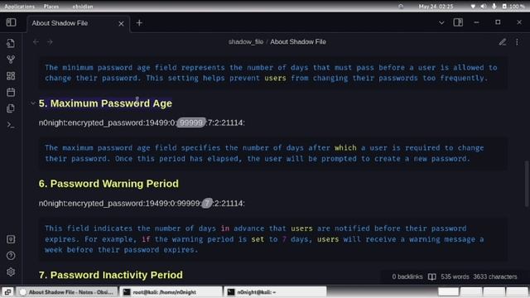Open today's daily note calendar icon

(x=11, y=92)
